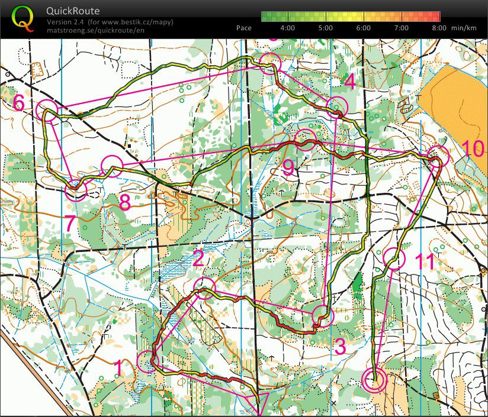The image size is (488, 417).
Task: Click the "Version 2.4" text line
Action: click(110, 22)
